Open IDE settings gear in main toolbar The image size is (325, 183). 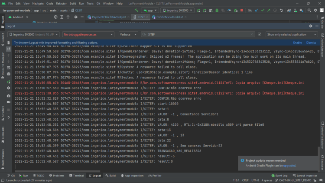(x=315, y=10)
